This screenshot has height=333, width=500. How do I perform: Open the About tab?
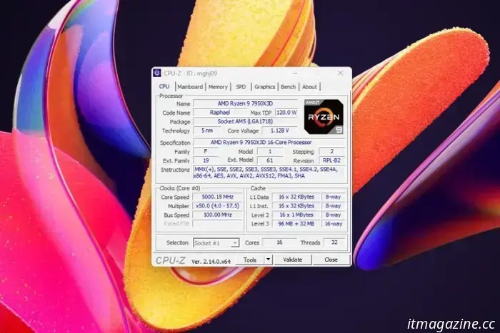pyautogui.click(x=309, y=86)
